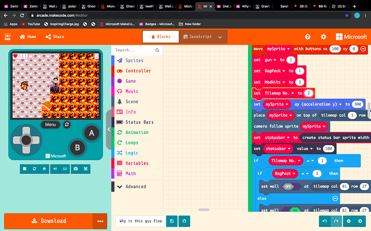
Task: Open the Variables block category
Action: [137, 163]
